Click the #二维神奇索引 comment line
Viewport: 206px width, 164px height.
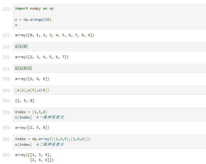pyautogui.click(x=50, y=145)
